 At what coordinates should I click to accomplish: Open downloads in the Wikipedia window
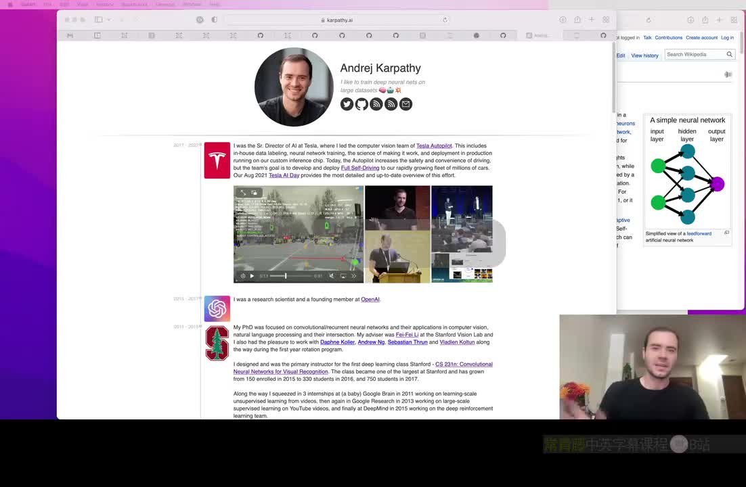[x=690, y=20]
